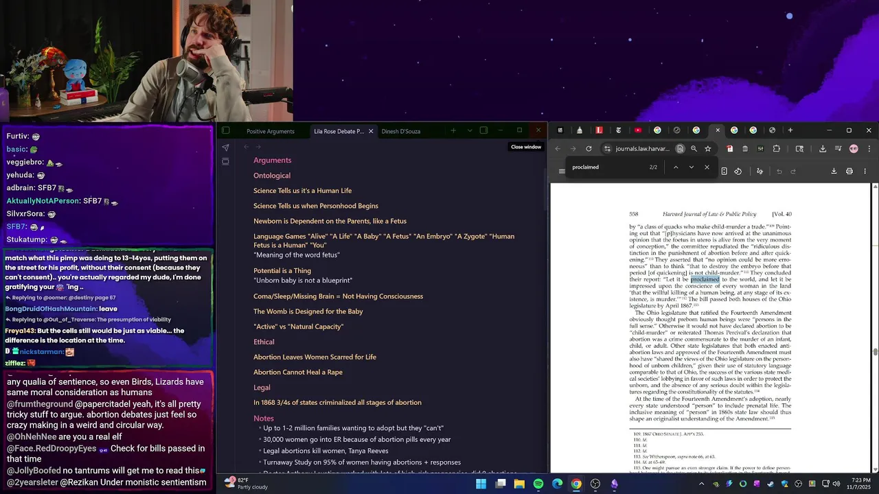Click the Chrome address bar URL

(643, 148)
